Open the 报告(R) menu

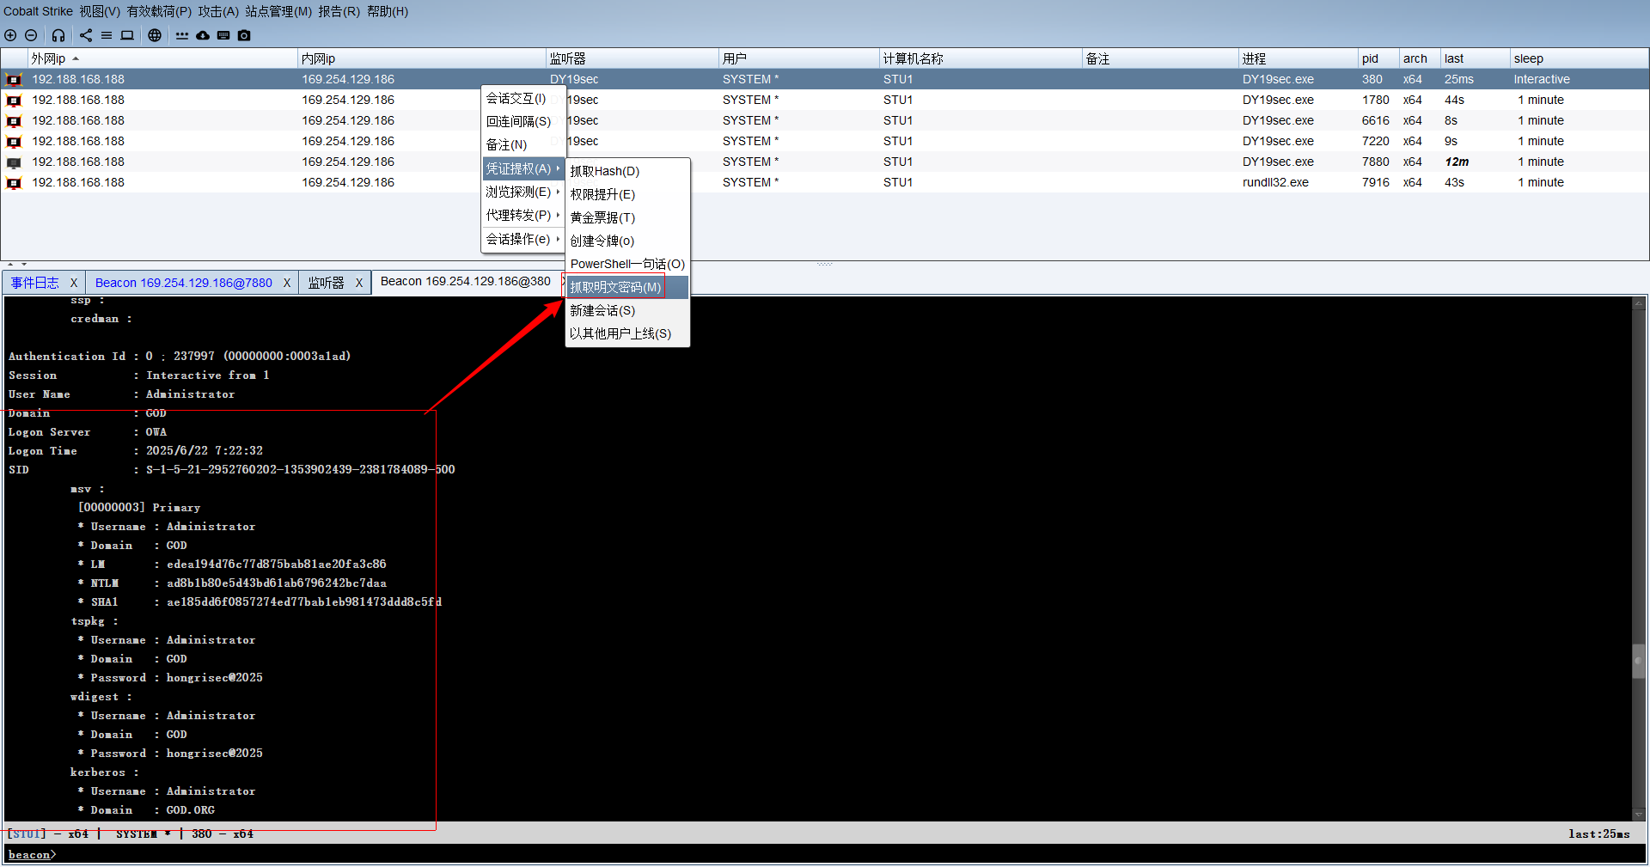point(339,11)
